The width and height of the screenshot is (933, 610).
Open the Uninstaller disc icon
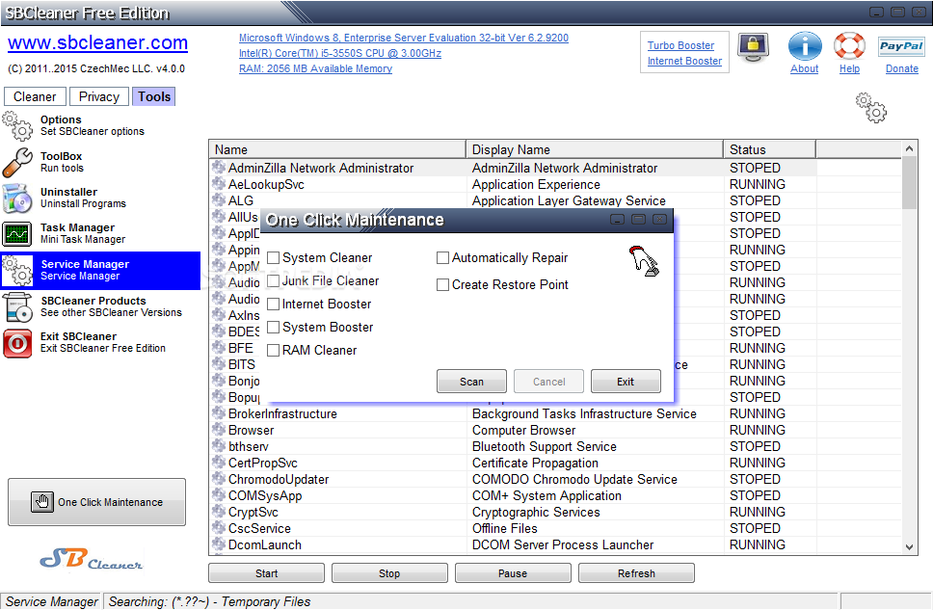coord(17,199)
